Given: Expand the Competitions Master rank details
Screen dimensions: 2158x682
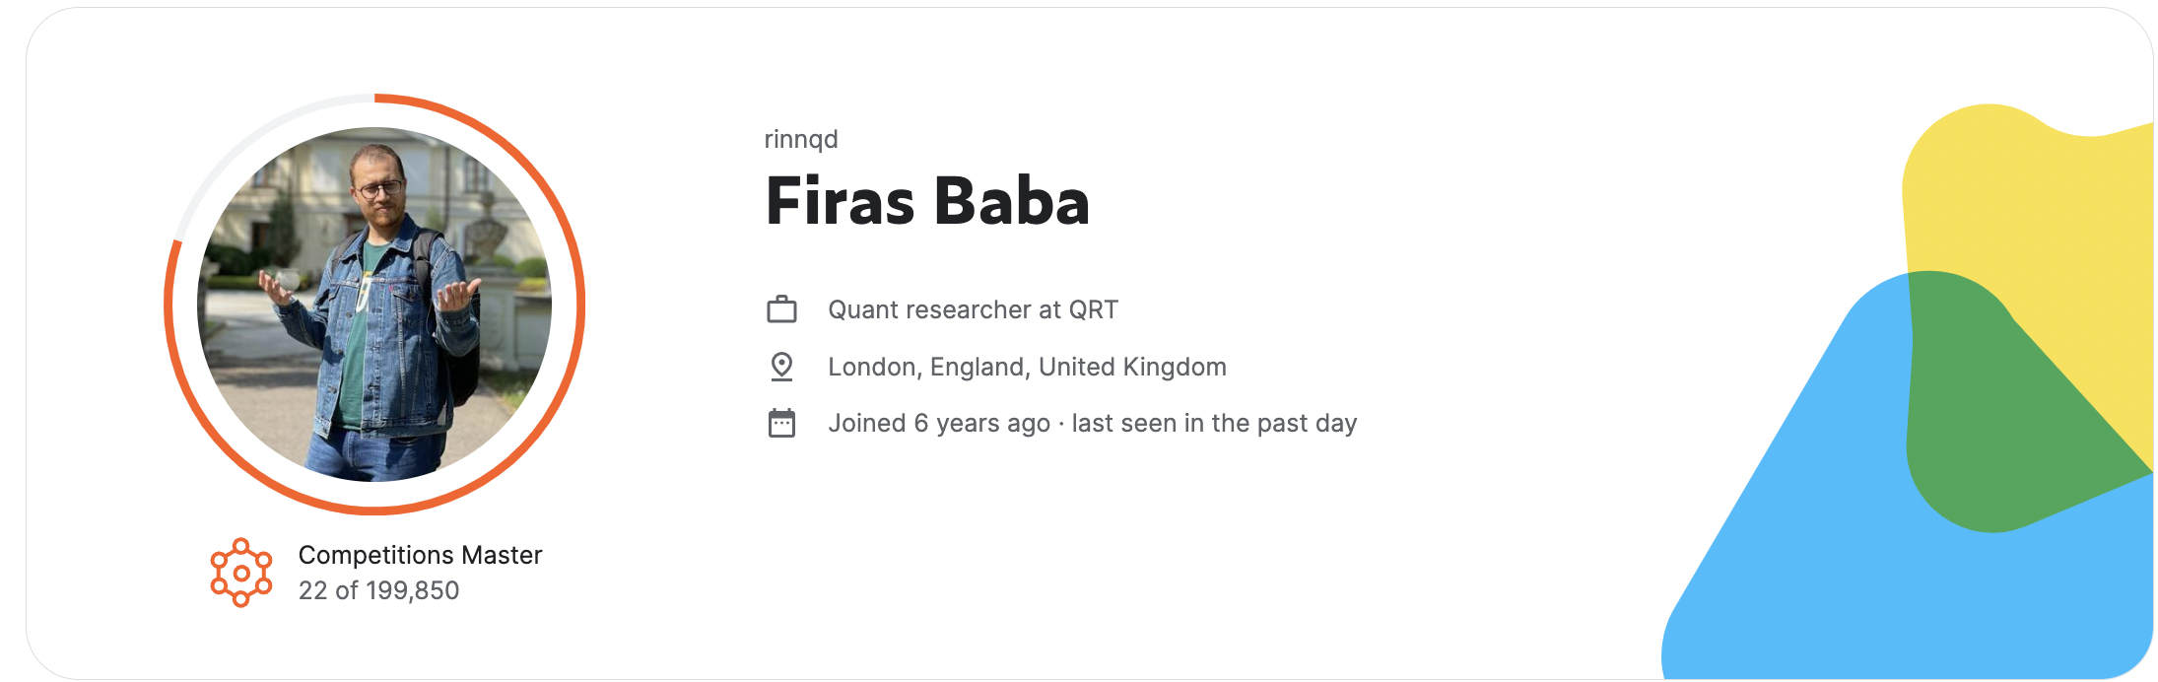Looking at the screenshot, I should pyautogui.click(x=380, y=591).
